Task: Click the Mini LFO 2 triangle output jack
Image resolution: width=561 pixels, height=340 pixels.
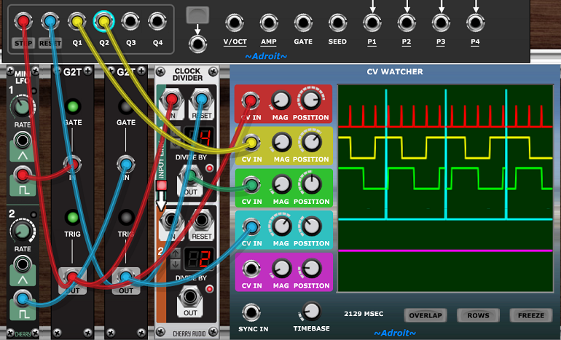Action: pos(22,264)
